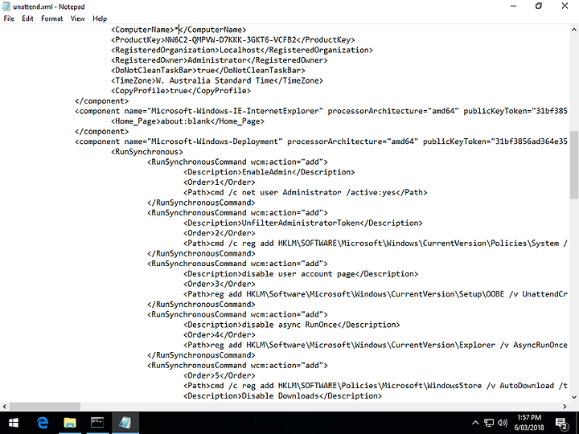Open the File menu

click(x=9, y=18)
